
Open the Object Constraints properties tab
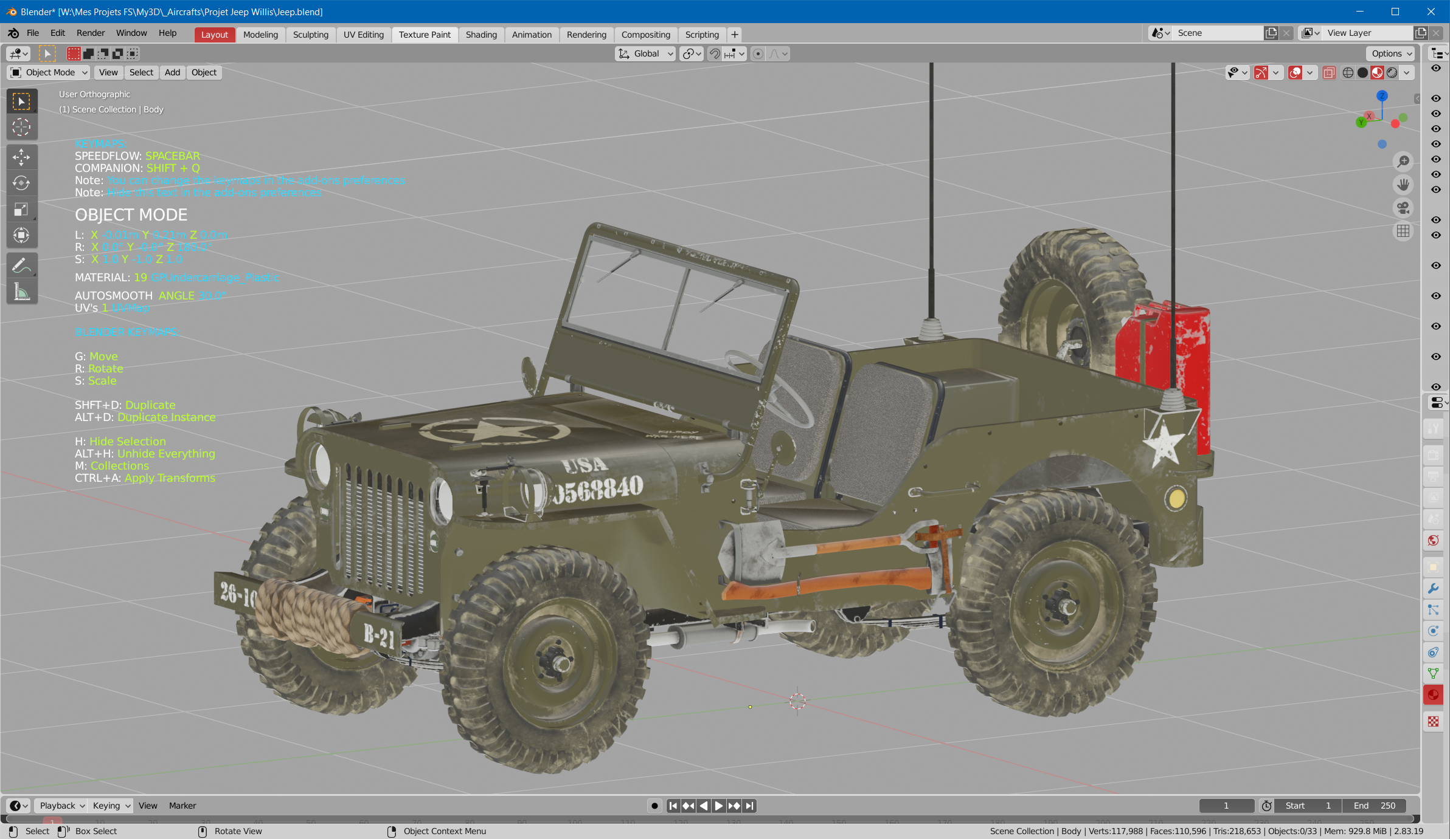[x=1434, y=652]
